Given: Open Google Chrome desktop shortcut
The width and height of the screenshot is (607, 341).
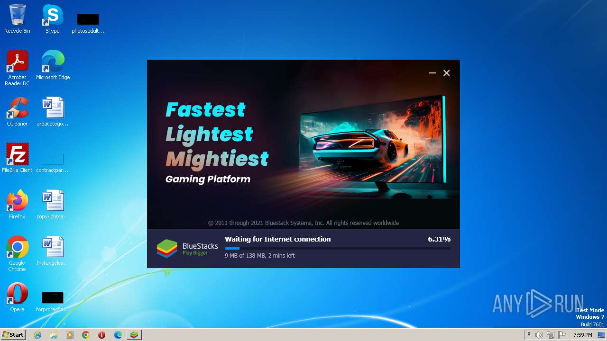Looking at the screenshot, I should coord(17,254).
